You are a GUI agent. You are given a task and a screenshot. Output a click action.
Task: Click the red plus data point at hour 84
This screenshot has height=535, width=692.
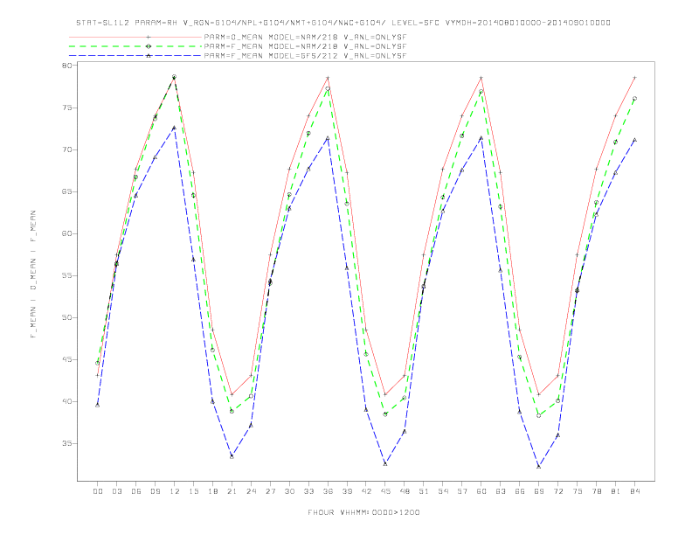(x=635, y=78)
